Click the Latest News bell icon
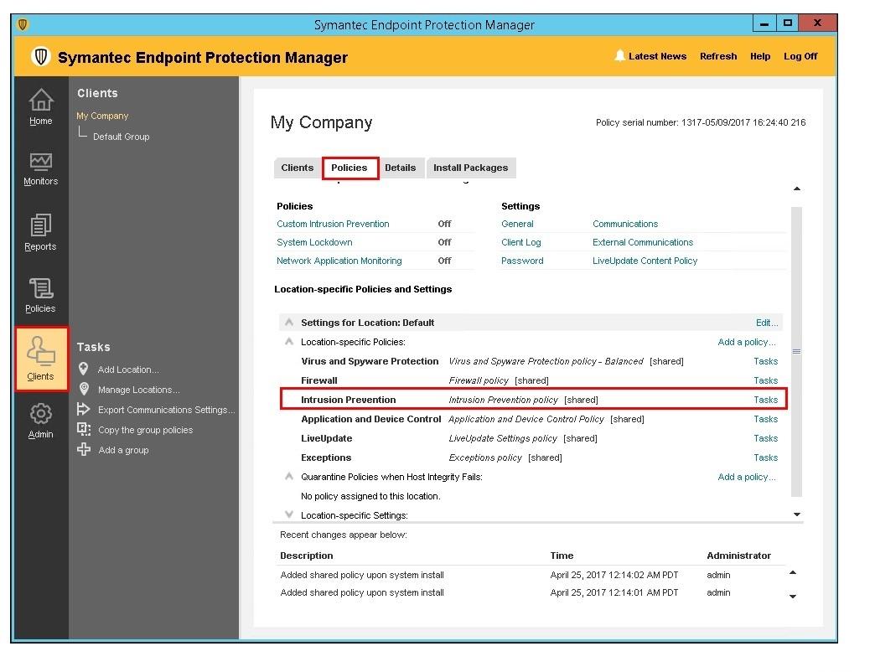875x672 pixels. (x=619, y=56)
